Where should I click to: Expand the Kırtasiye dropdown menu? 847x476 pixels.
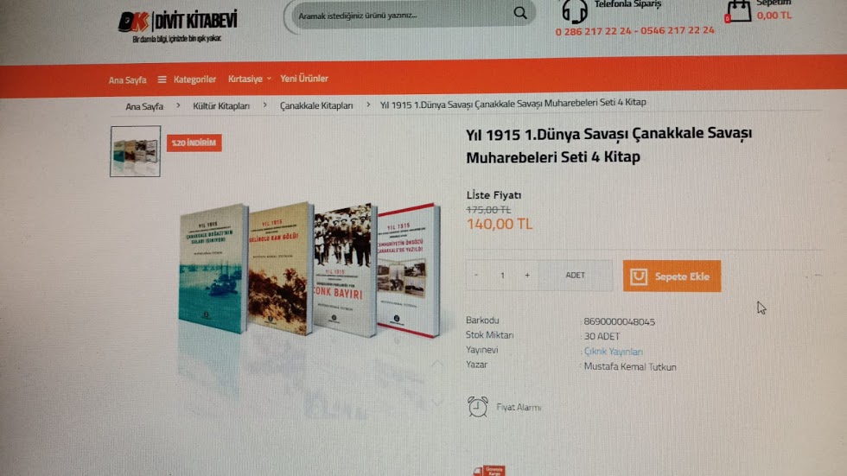(249, 79)
